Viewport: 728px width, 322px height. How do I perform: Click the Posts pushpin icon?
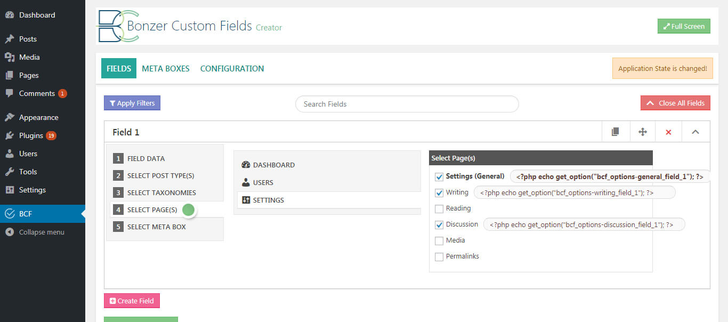[10, 39]
